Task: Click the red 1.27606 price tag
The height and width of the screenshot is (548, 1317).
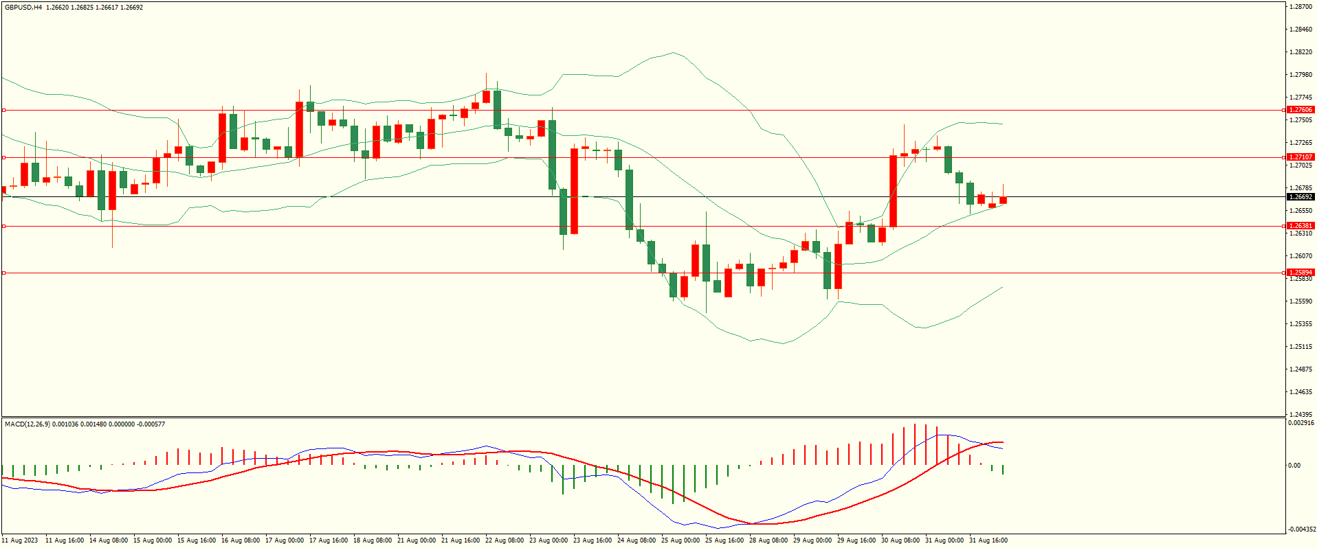Action: coord(1300,110)
